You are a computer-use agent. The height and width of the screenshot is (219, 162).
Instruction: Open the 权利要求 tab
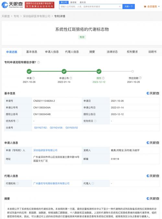132,52
